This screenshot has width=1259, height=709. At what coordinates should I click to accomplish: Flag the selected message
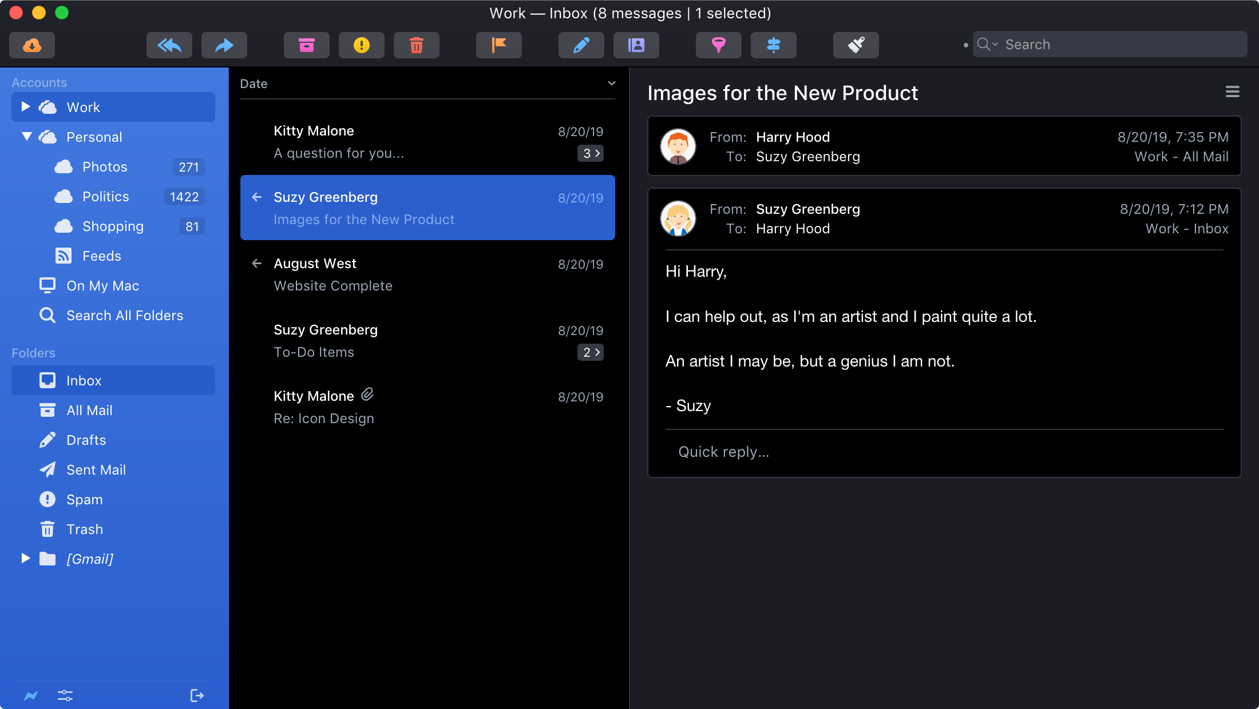[498, 45]
